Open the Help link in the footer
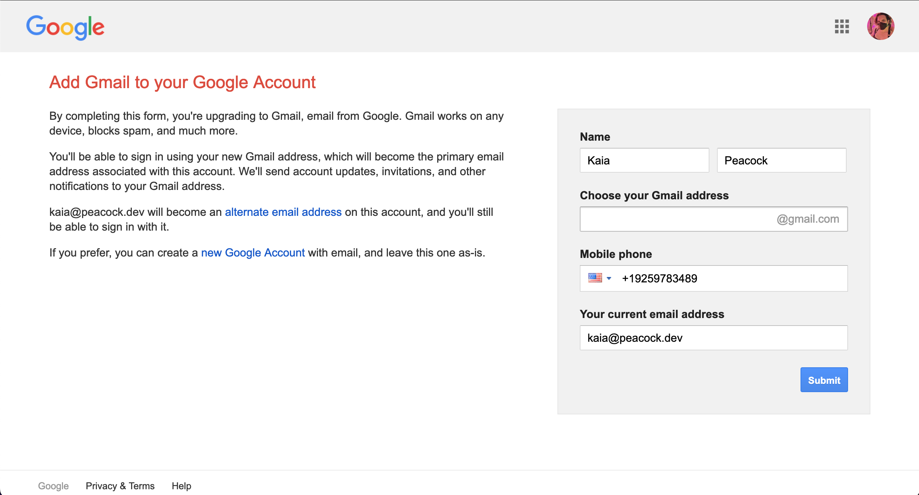This screenshot has height=495, width=919. (181, 486)
